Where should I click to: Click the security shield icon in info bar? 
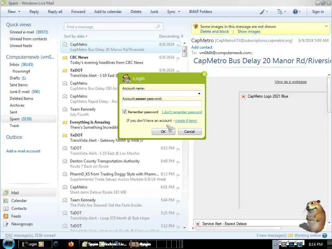click(x=196, y=27)
